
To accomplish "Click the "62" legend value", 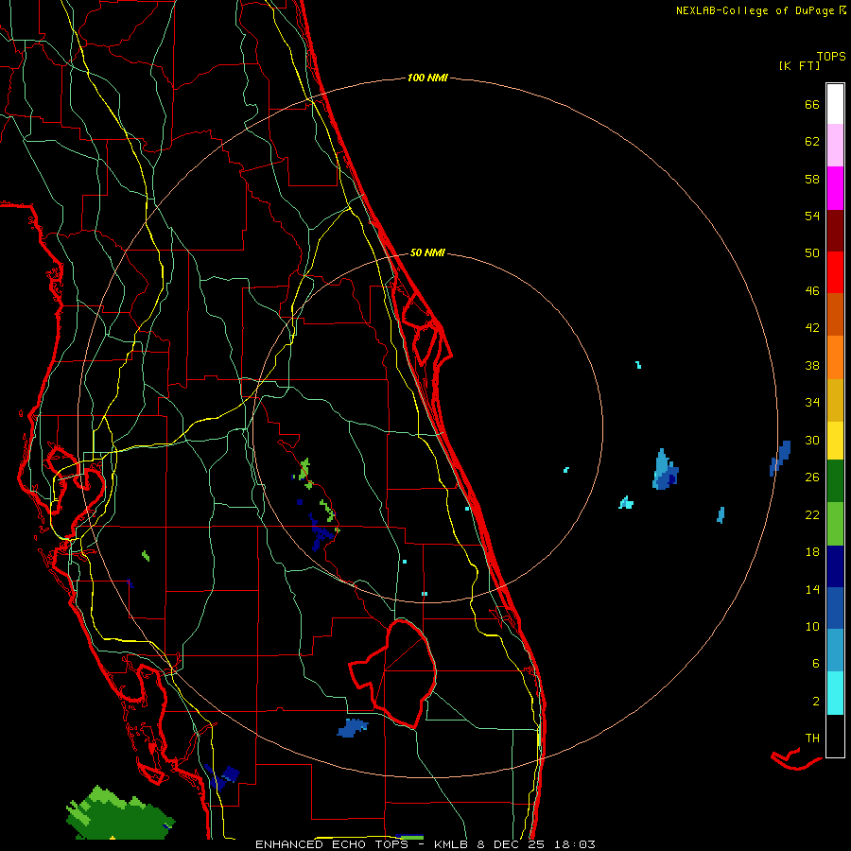I will pos(812,142).
